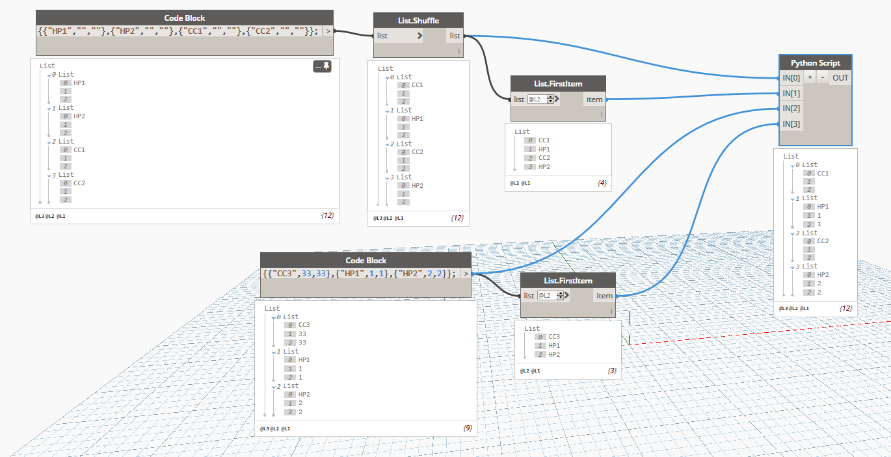Add an input with Python Script plus button
891x457 pixels.
coord(810,77)
